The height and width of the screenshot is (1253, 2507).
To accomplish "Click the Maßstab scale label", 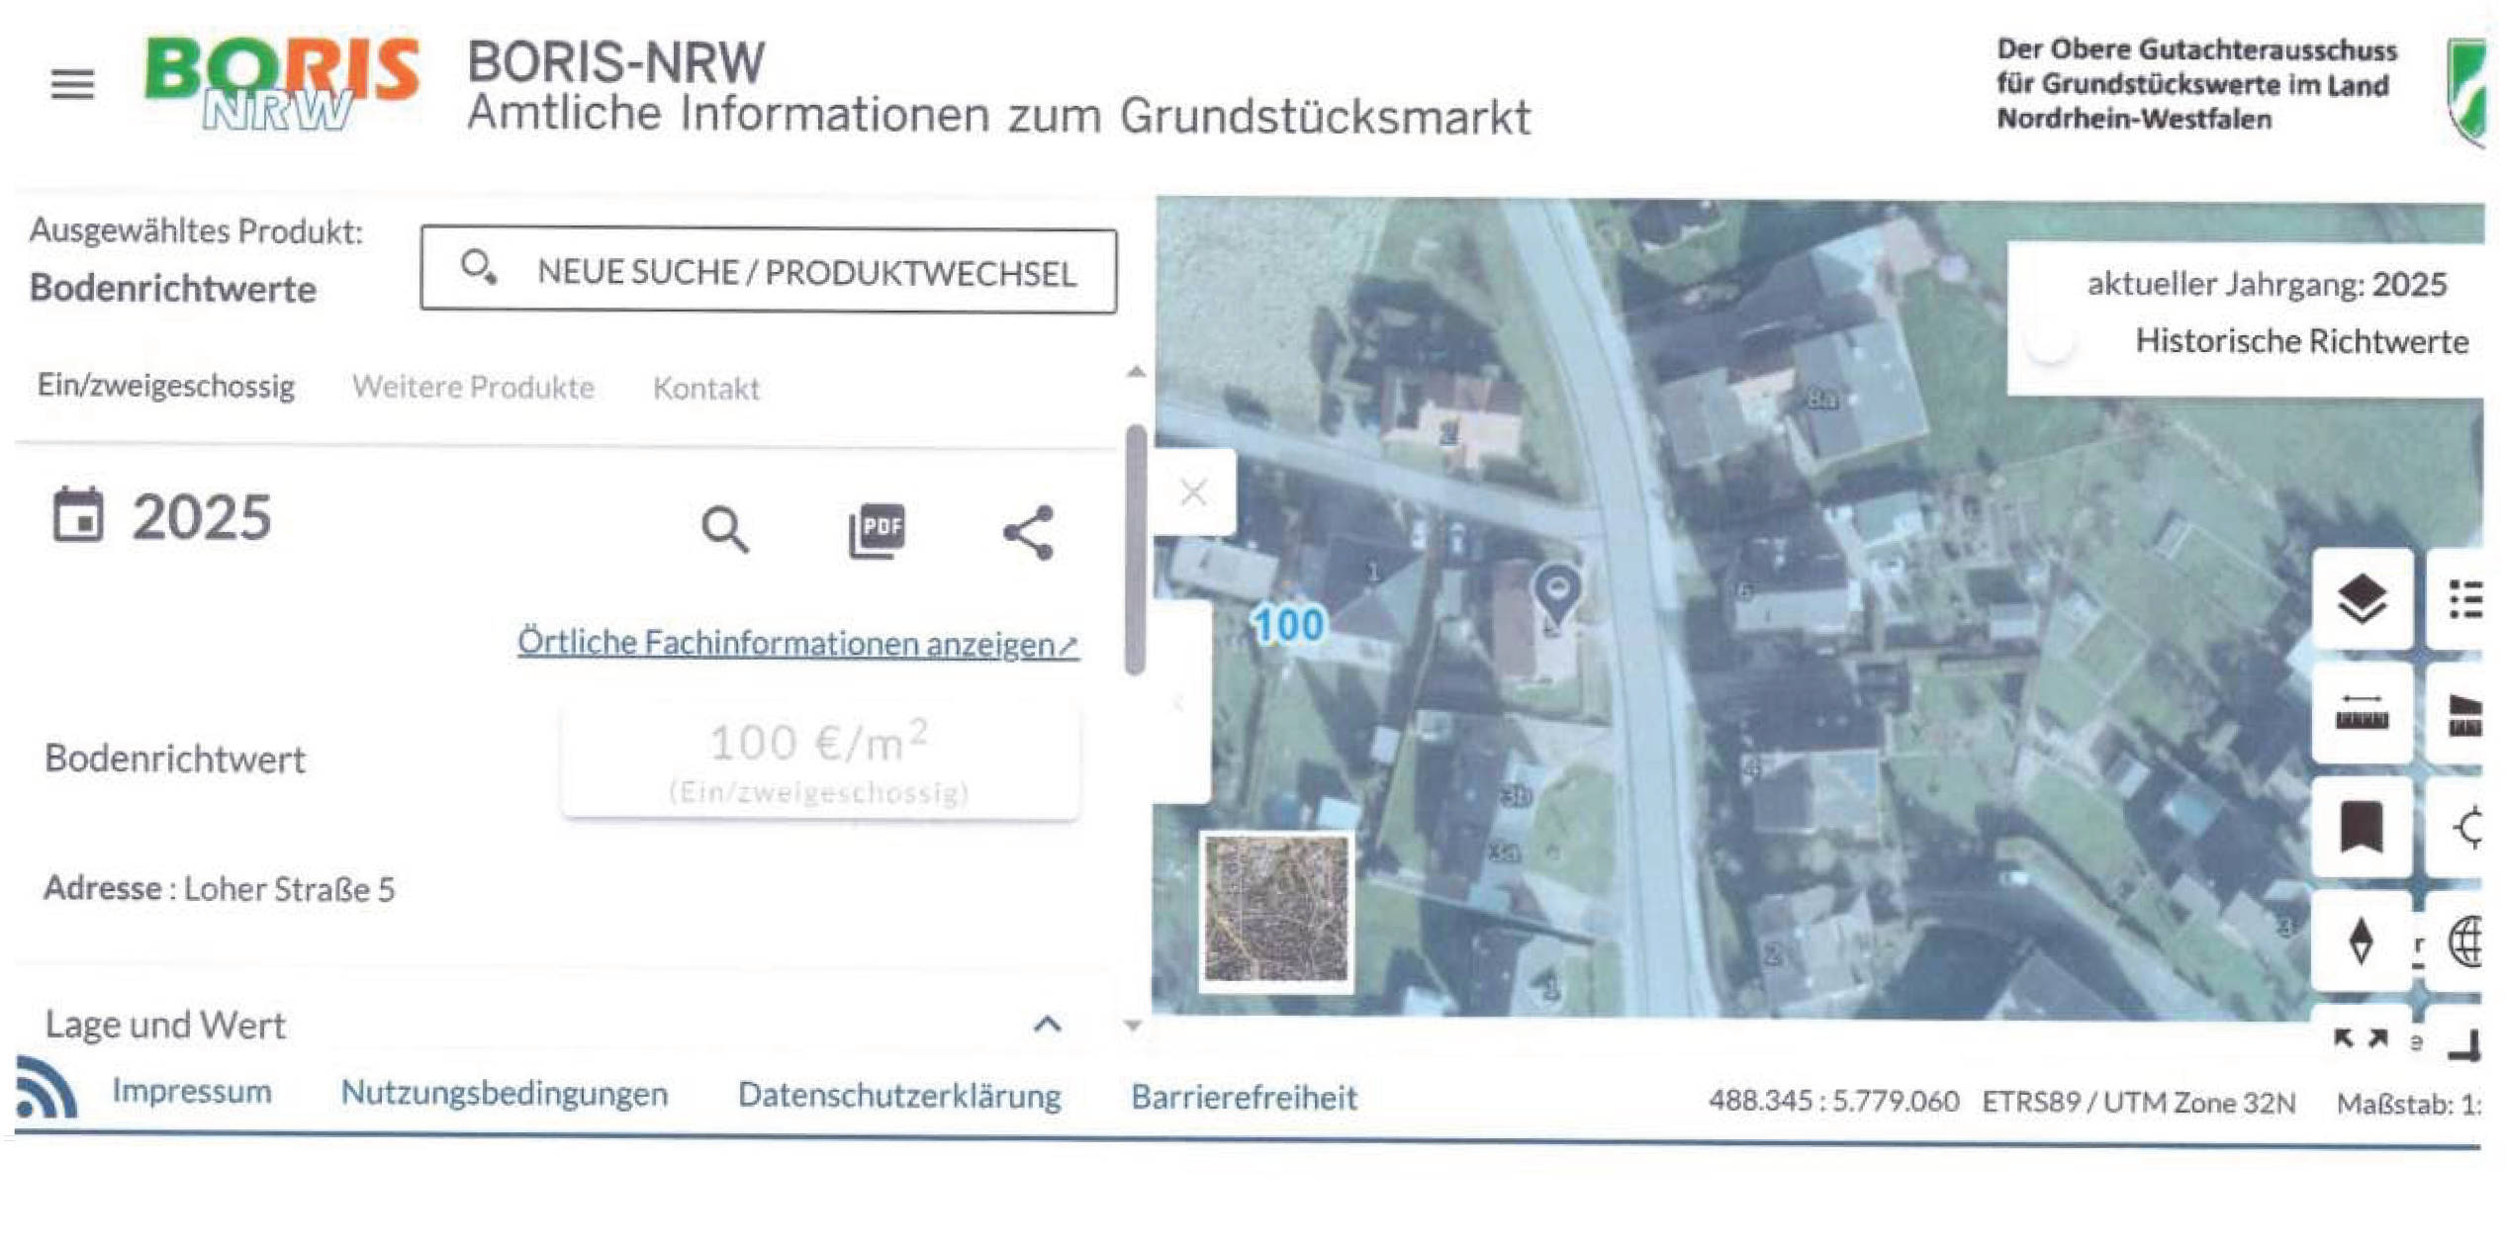I will 2408,1104.
